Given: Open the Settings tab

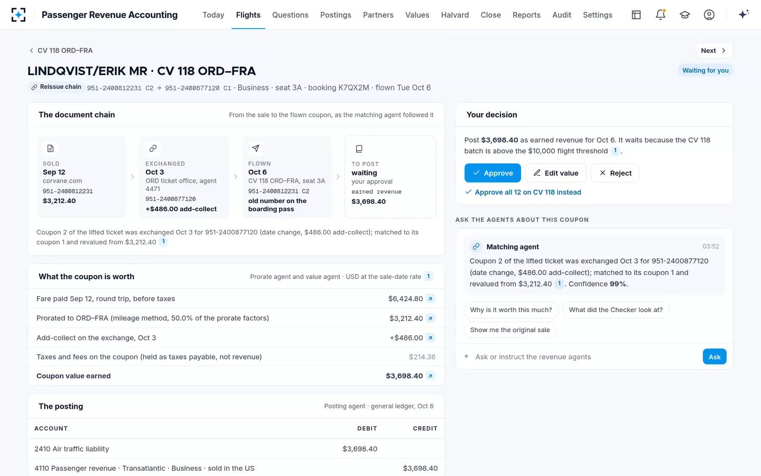Looking at the screenshot, I should [598, 15].
